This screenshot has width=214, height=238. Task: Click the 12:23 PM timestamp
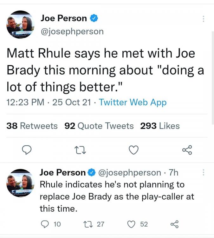(26, 102)
